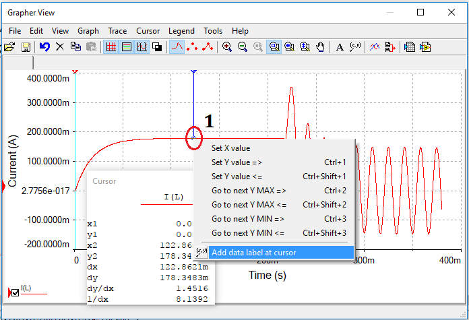Click the greyed Zoom 100% icon
Screen dimensions: 469x320
[258, 47]
